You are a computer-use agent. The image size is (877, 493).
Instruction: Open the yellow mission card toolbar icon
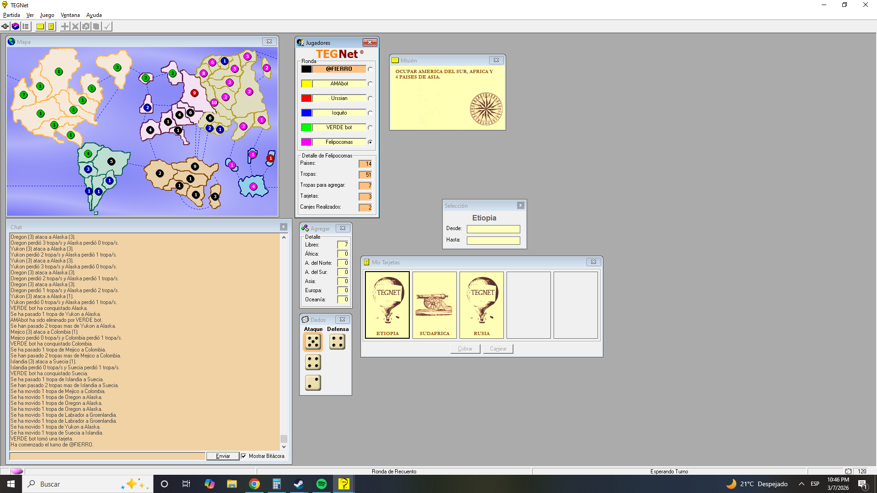[40, 26]
